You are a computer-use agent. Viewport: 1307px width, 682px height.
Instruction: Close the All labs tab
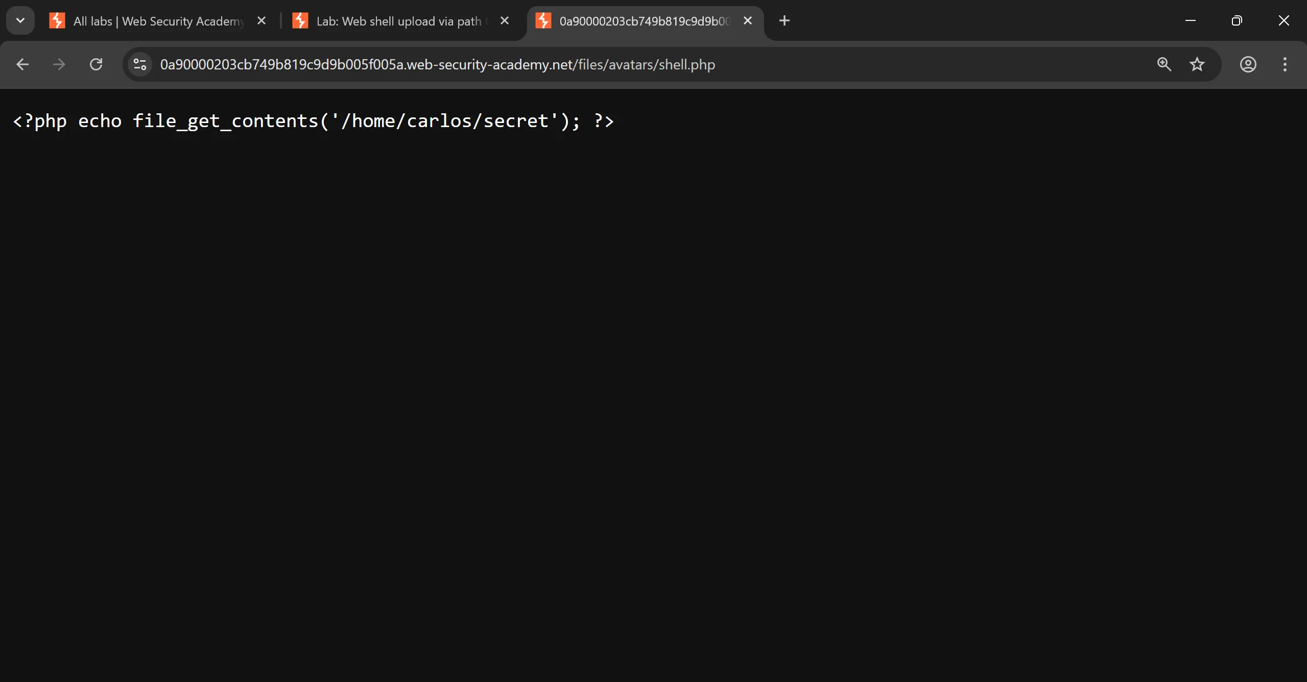(x=262, y=20)
